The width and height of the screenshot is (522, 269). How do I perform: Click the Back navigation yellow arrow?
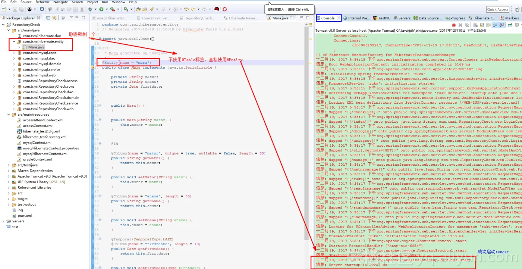click(x=193, y=9)
